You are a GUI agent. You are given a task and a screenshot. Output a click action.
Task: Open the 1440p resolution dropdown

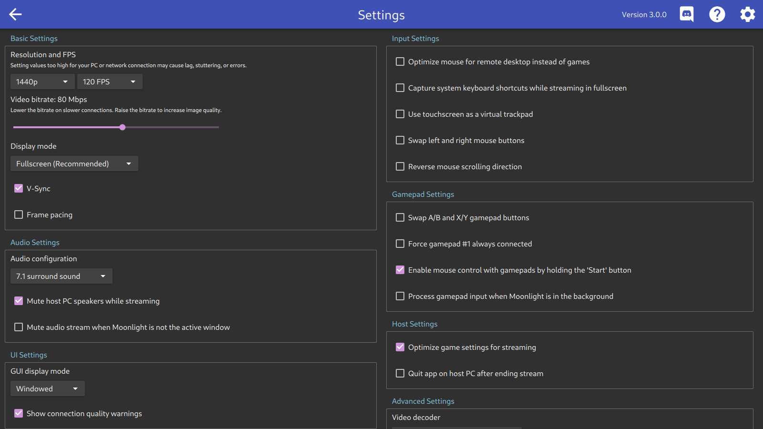[x=42, y=82]
